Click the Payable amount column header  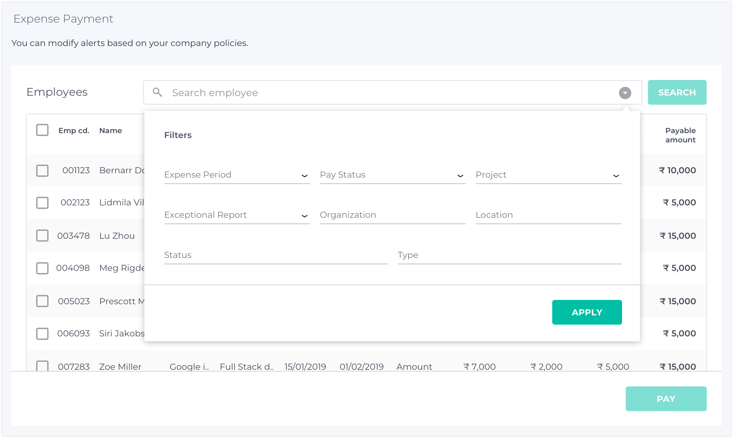680,135
